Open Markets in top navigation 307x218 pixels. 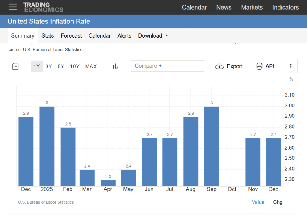252,7
